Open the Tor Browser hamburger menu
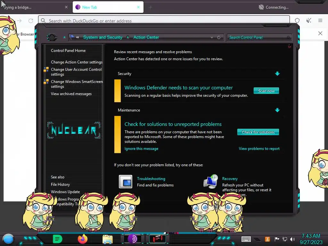Viewport: 328px width, 246px height. click(x=320, y=20)
